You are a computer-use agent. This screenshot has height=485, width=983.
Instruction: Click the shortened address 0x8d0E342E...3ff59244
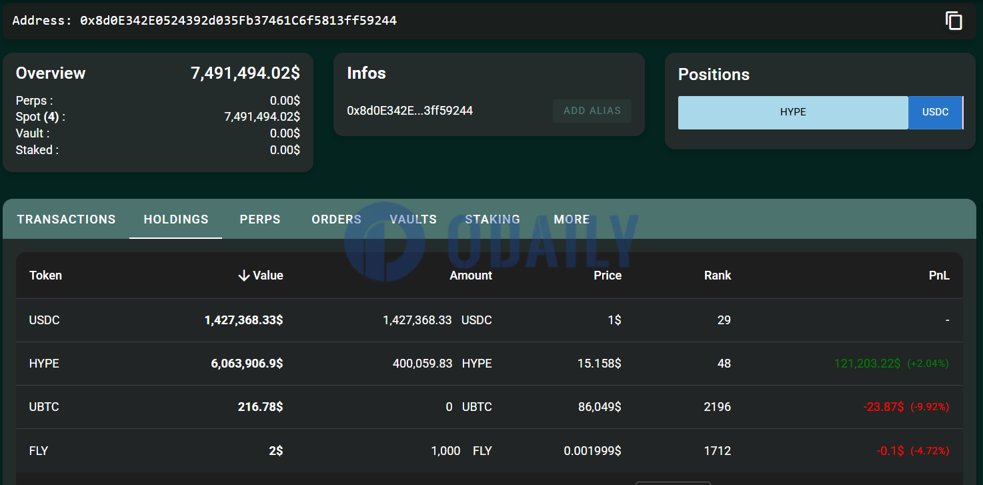409,111
